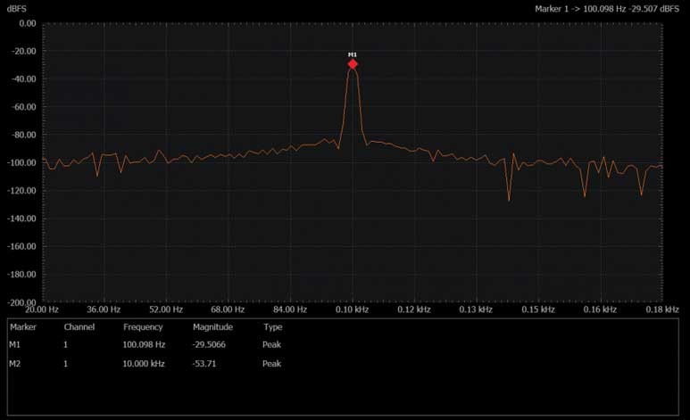Click the red M1 marker diamond
Screen dimensions: 690x420
point(353,64)
